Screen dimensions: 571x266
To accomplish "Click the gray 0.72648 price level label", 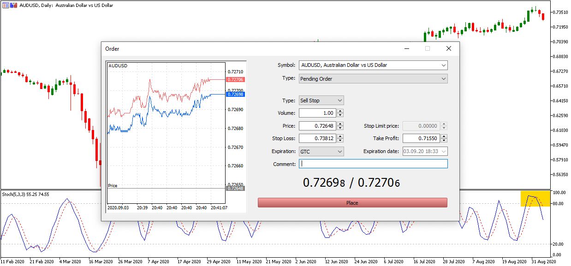I will pos(235,188).
